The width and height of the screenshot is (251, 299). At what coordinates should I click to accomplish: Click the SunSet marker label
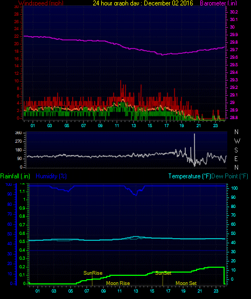pyautogui.click(x=163, y=273)
